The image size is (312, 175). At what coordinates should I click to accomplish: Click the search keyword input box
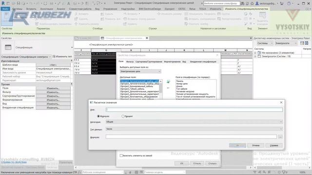221,3
